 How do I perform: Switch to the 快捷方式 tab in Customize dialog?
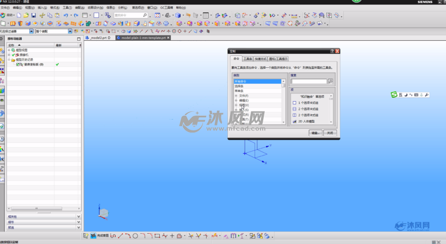coord(261,59)
